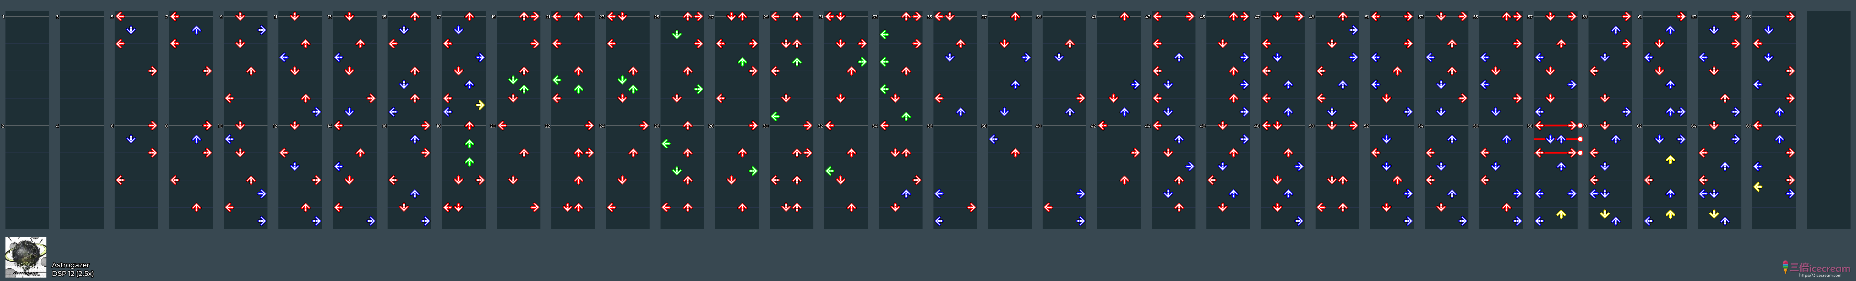1856x281 pixels.
Task: Click the blue down arrow in measure 39
Action: click(1059, 58)
